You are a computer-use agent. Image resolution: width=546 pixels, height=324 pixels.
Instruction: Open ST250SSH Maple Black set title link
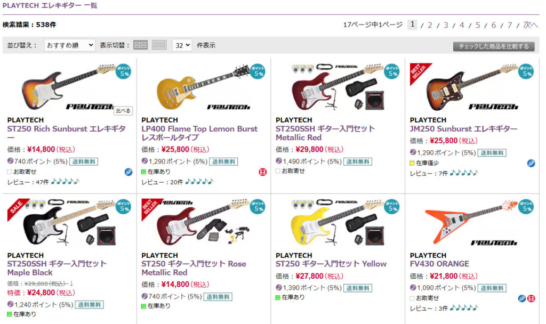57,268
